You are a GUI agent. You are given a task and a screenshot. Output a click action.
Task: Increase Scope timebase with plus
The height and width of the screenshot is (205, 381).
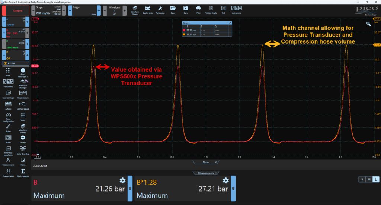point(64,11)
